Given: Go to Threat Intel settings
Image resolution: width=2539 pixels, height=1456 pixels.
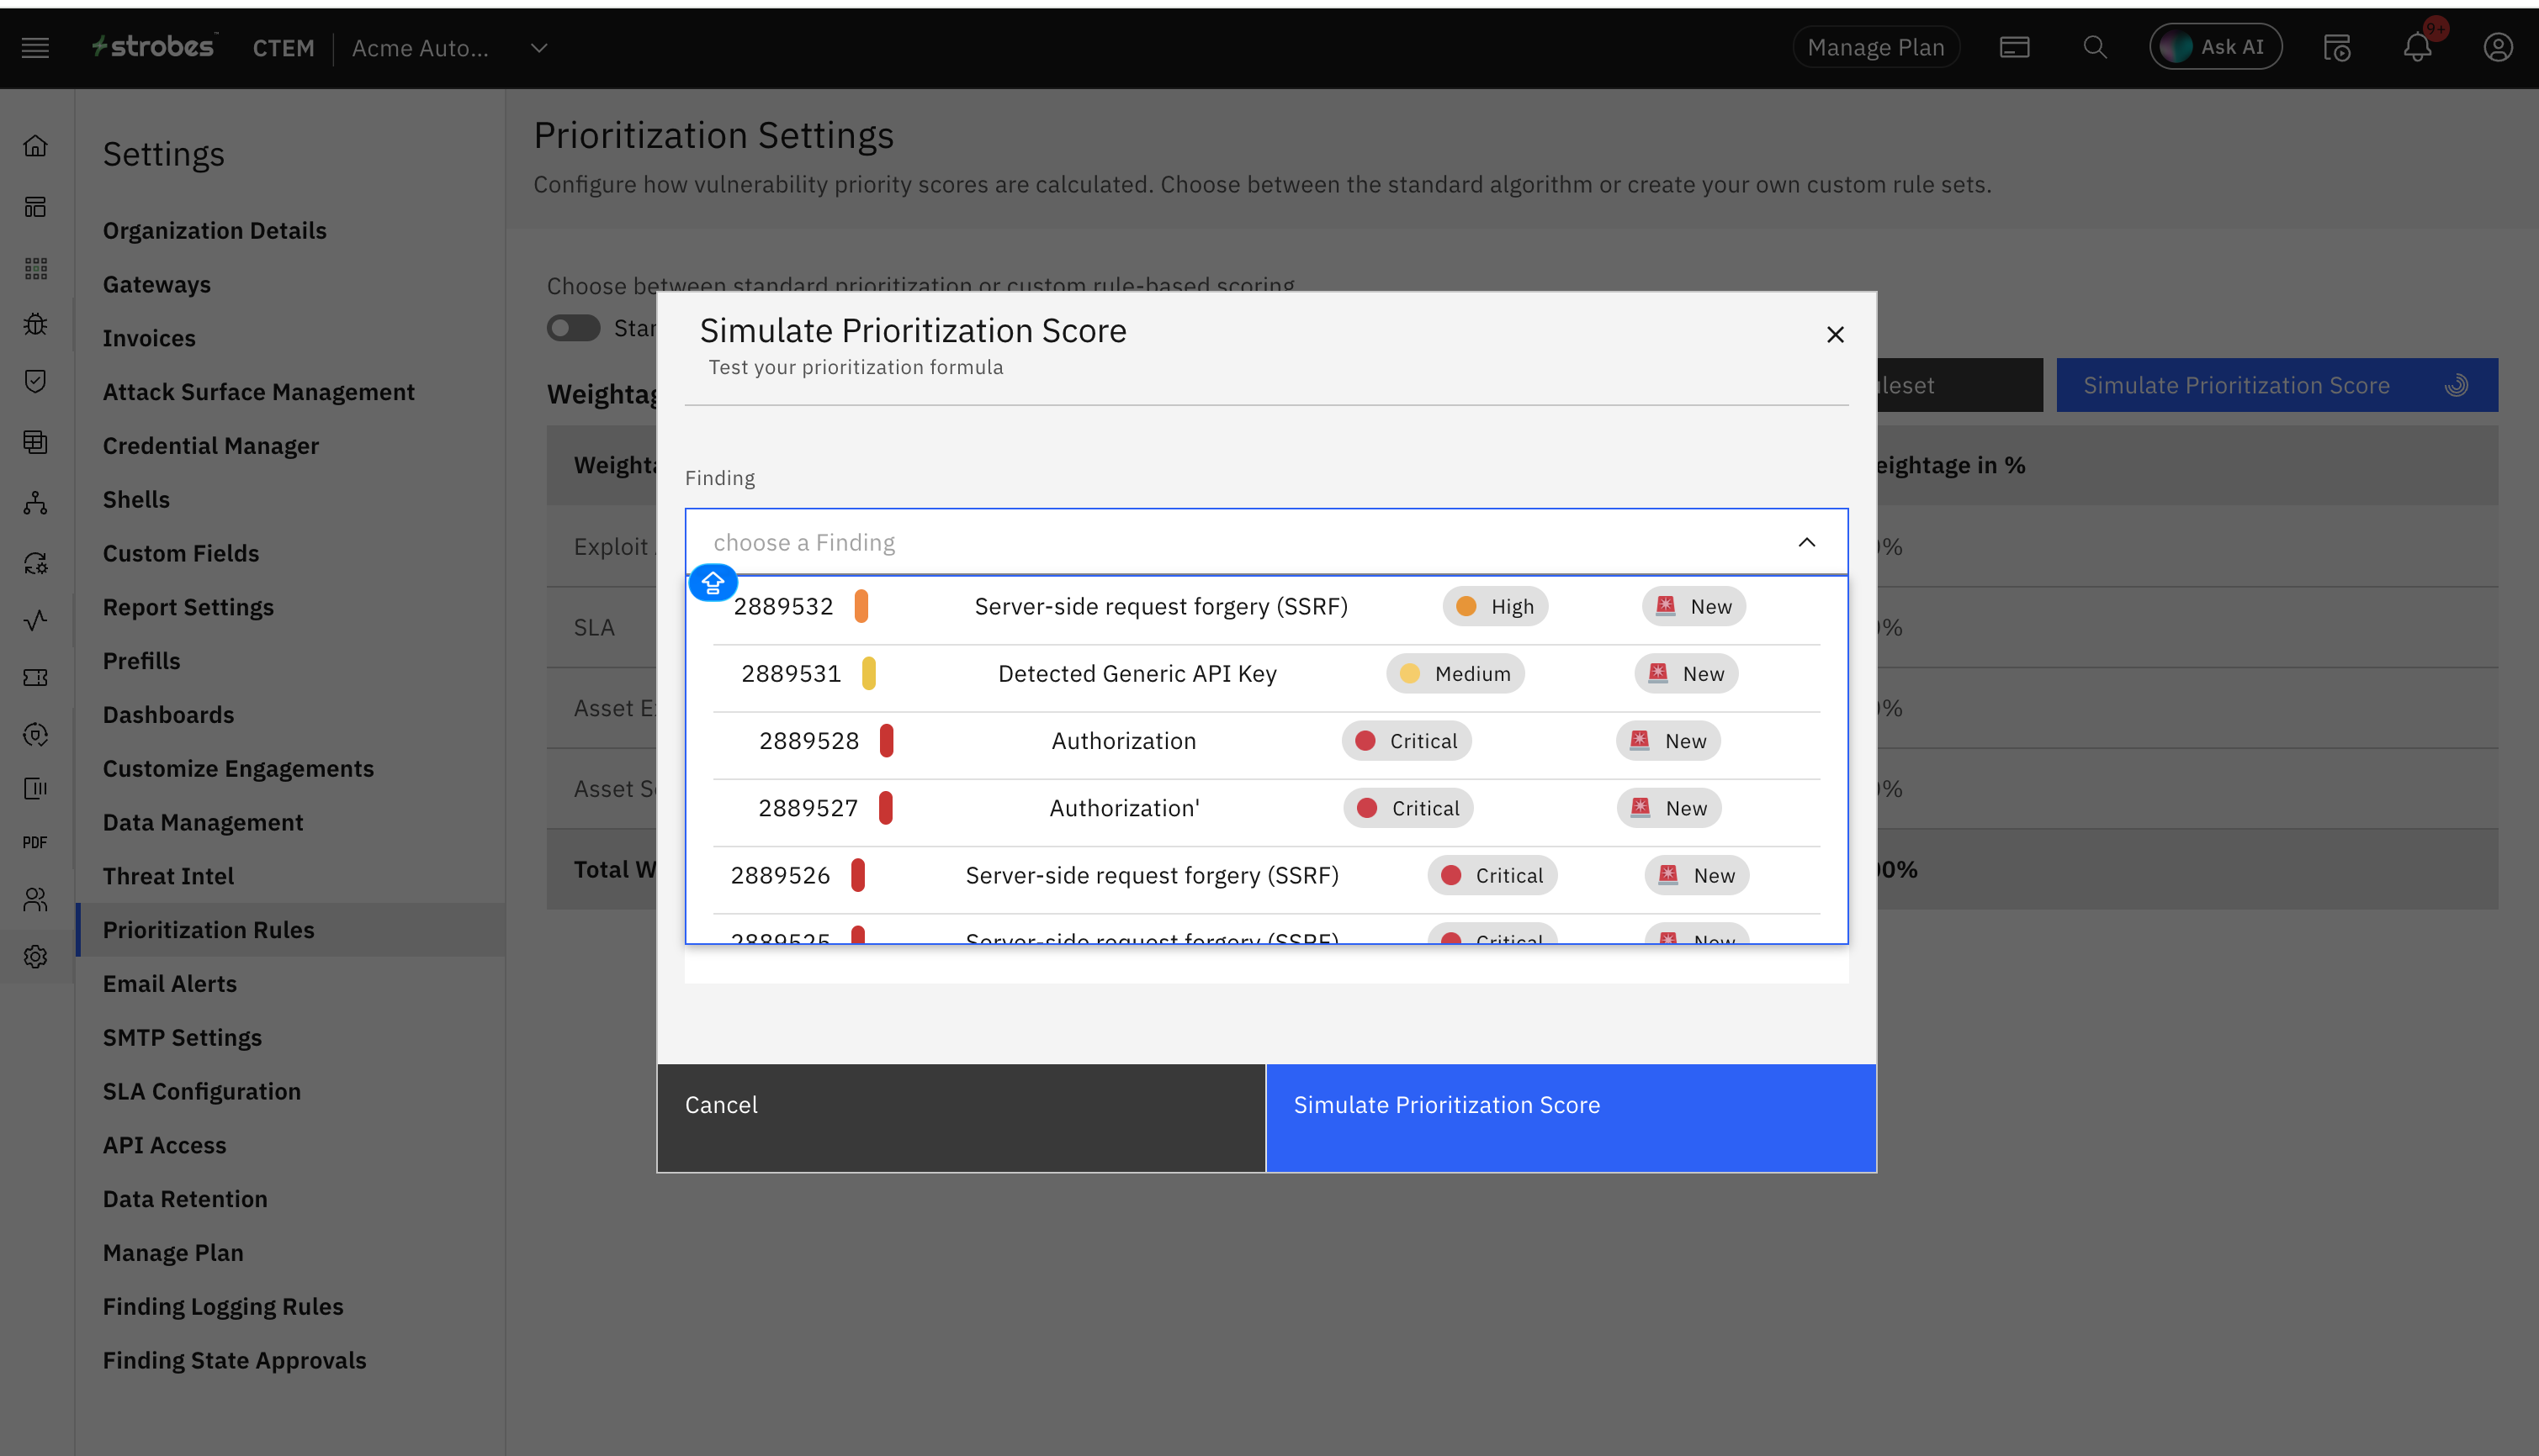Looking at the screenshot, I should coord(168,876).
